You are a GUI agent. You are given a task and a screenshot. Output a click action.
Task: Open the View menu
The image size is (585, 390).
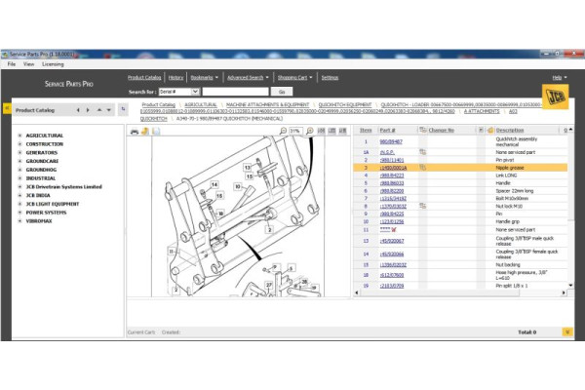pyautogui.click(x=27, y=63)
